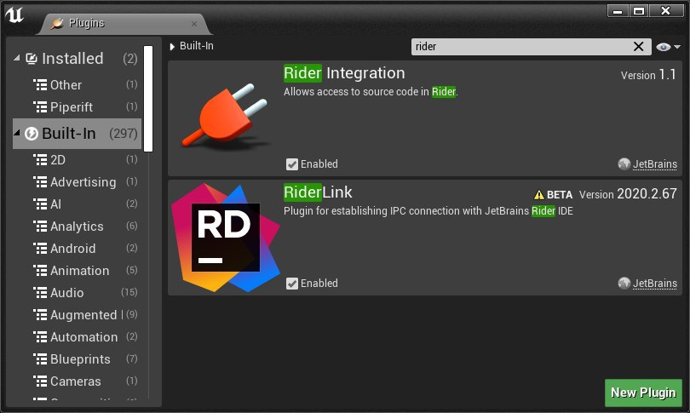690x413 pixels.
Task: Click the Unreal Engine logo icon
Action: click(14, 15)
